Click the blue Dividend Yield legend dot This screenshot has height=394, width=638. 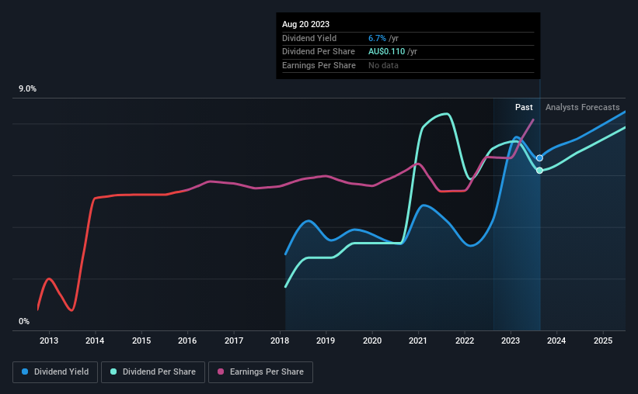pos(25,372)
